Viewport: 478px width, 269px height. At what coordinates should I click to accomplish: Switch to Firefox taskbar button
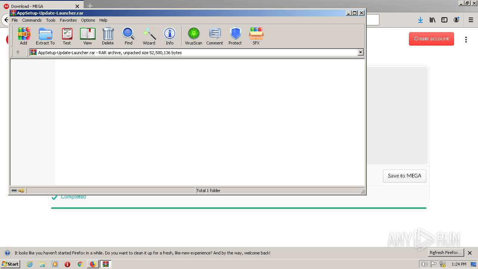pyautogui.click(x=93, y=264)
